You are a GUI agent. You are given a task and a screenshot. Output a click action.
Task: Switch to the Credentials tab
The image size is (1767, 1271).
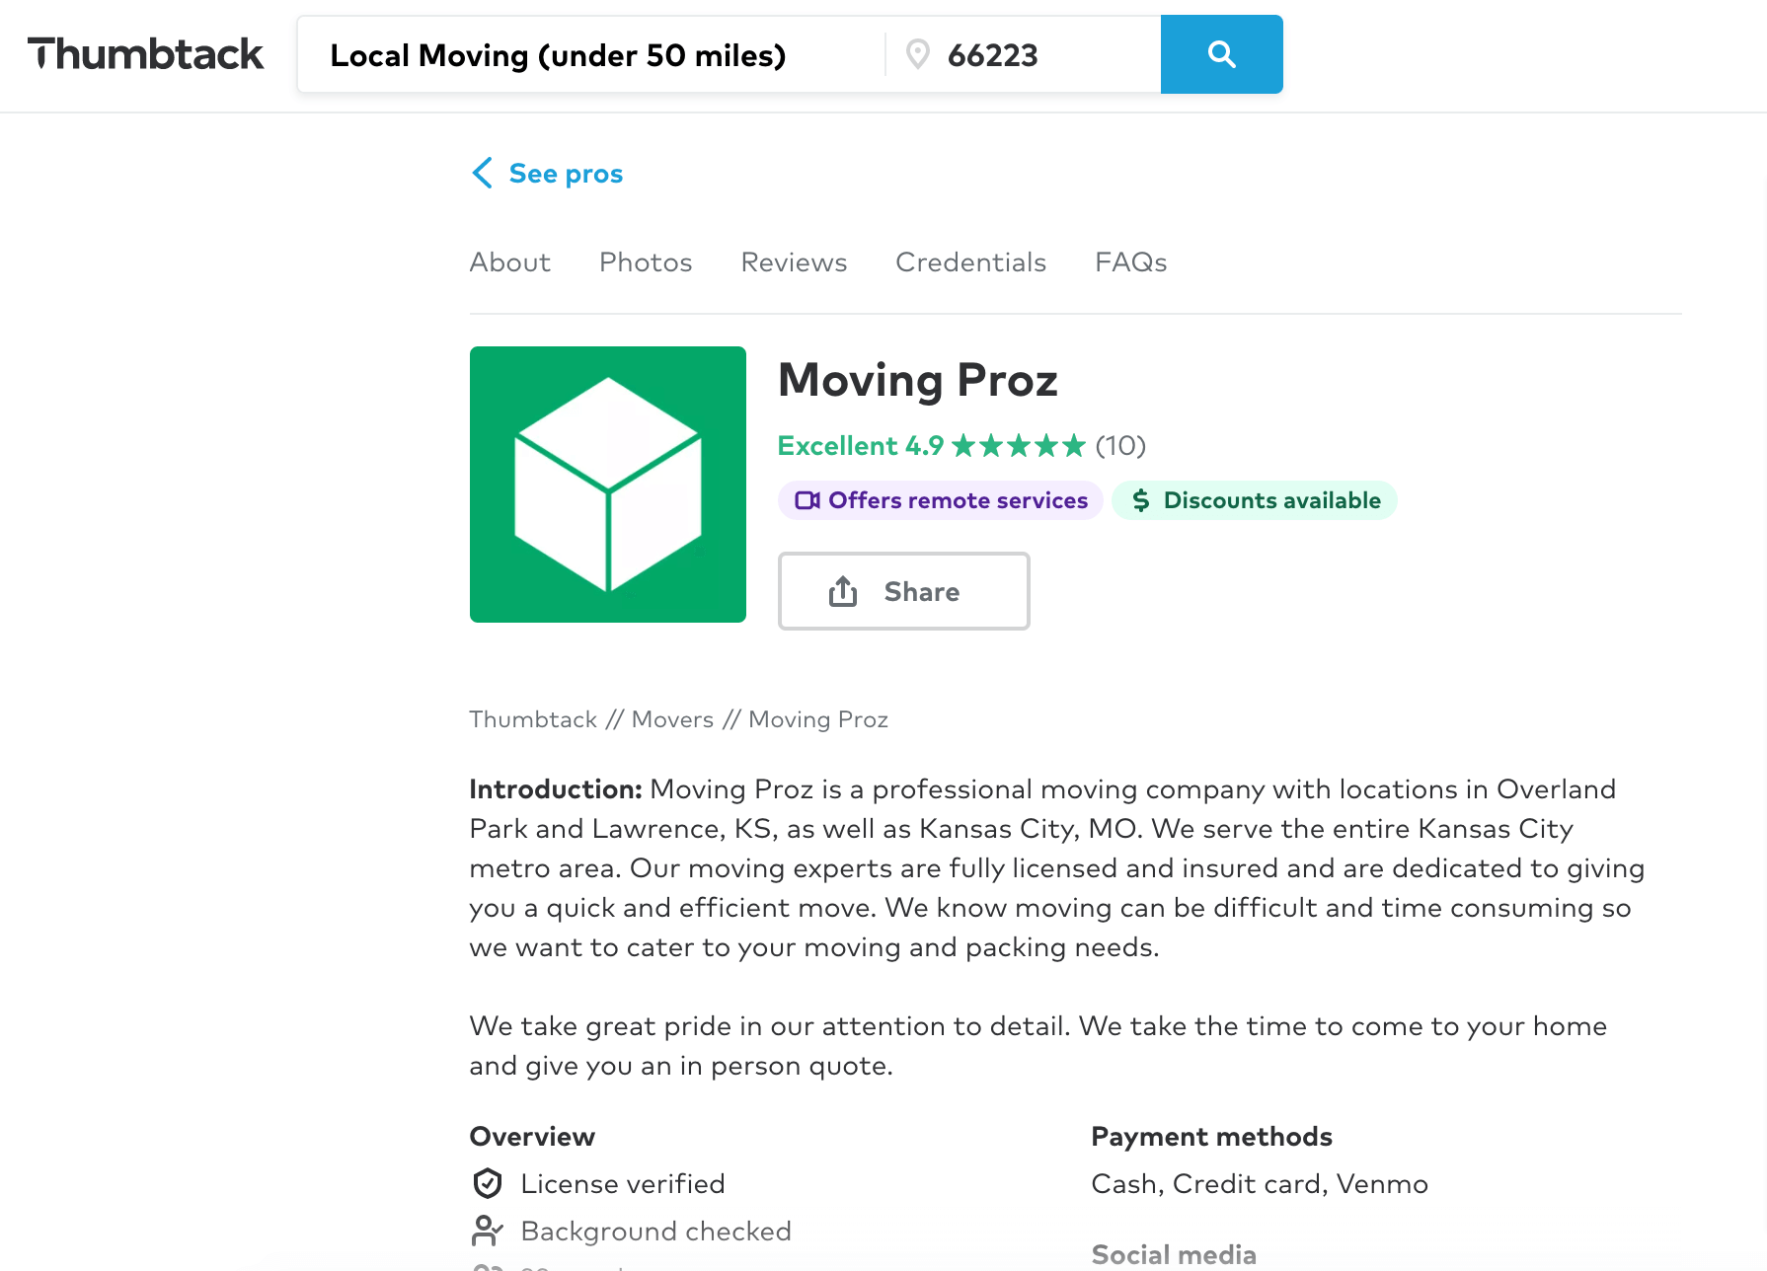970,262
